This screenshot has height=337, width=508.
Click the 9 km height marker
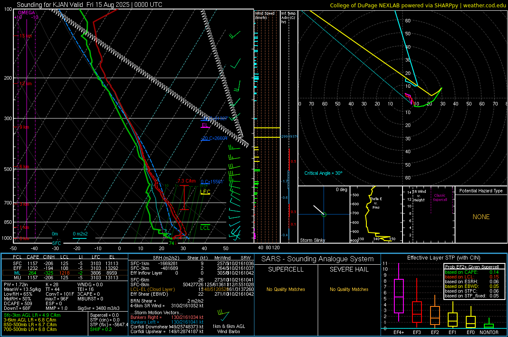[24, 127]
